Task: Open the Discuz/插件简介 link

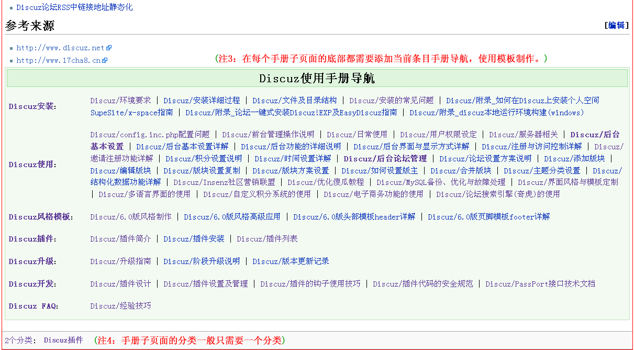Action: pyautogui.click(x=120, y=239)
